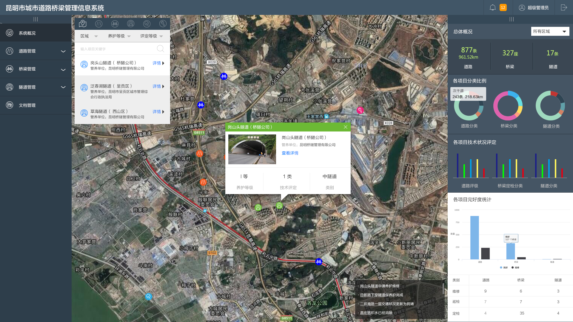Expand the 道路管理 chevron

pyautogui.click(x=63, y=51)
